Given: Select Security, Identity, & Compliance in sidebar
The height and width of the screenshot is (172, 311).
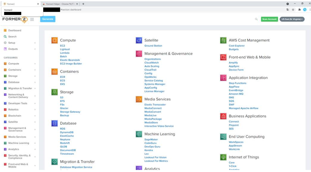Looking at the screenshot, I should click(x=19, y=157).
